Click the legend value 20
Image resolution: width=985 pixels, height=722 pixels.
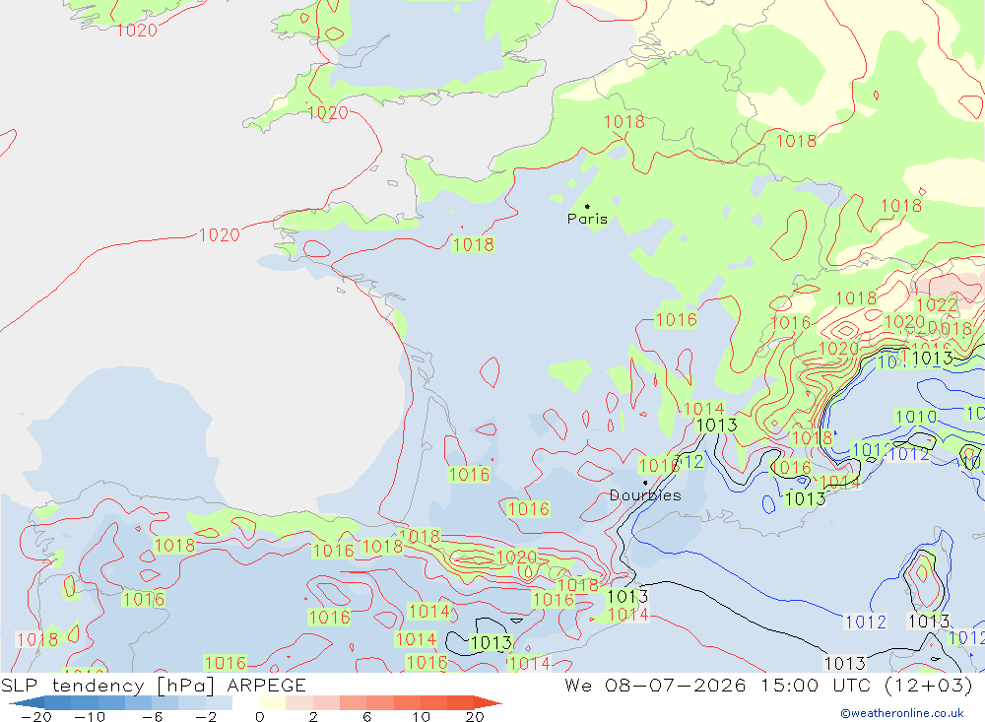[x=475, y=717]
